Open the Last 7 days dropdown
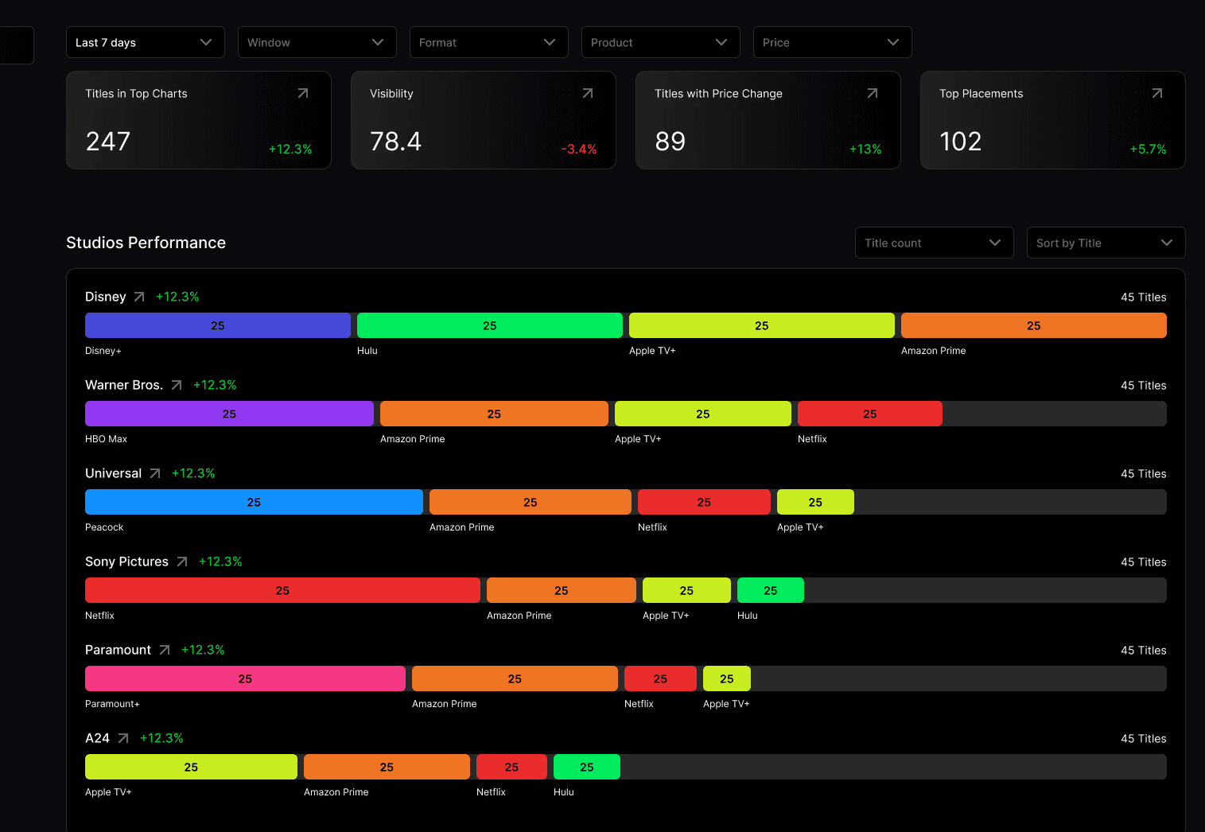 pos(146,42)
